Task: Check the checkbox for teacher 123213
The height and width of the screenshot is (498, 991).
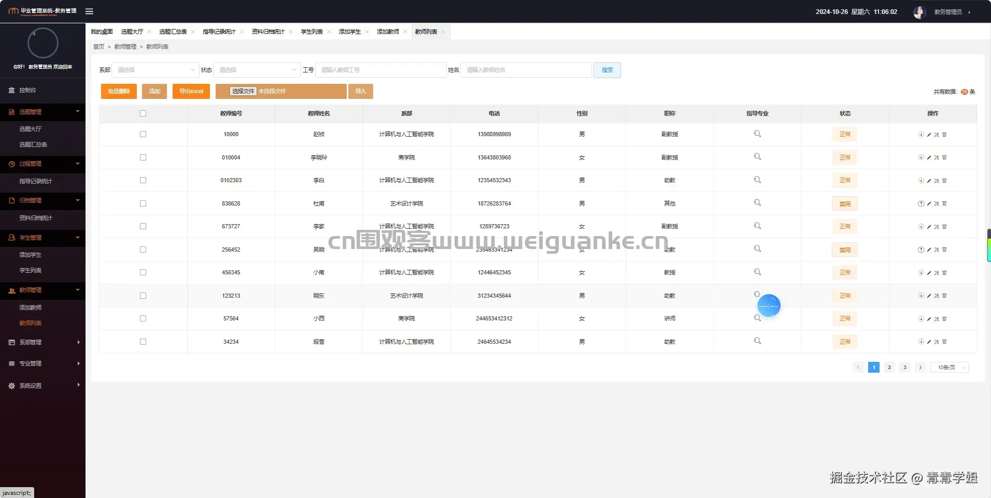Action: pos(143,296)
